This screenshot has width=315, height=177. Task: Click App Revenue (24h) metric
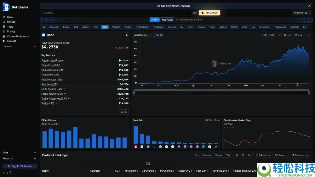click(x=52, y=80)
